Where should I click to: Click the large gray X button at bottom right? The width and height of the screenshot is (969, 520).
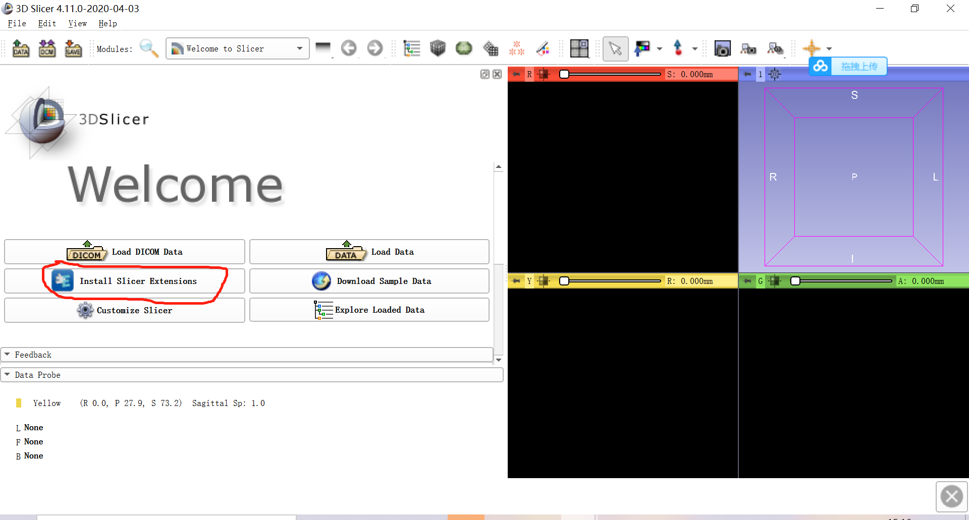[x=952, y=496]
